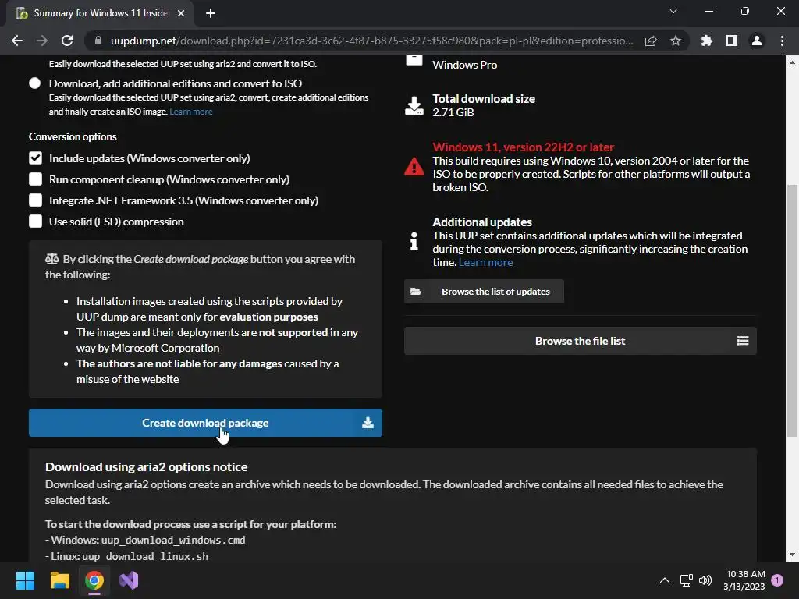
Task: Show hidden system tray icons
Action: pyautogui.click(x=665, y=580)
